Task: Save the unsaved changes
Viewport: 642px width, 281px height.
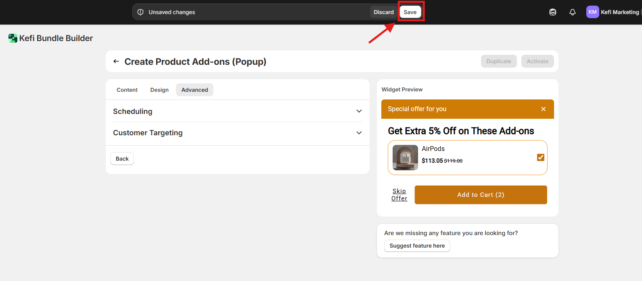Action: click(x=410, y=12)
